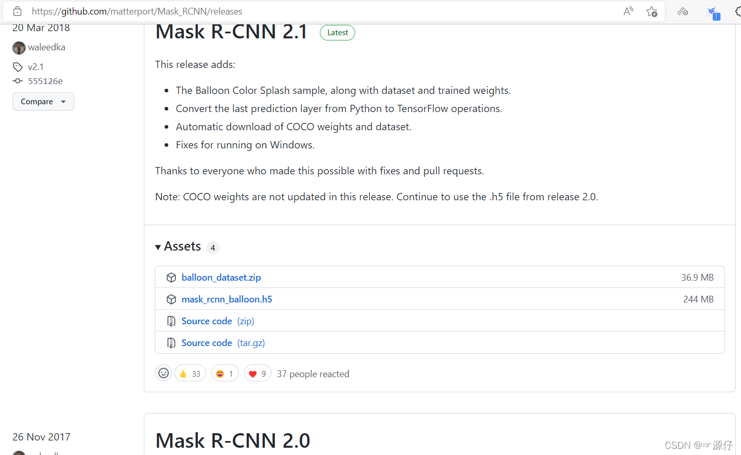Image resolution: width=741 pixels, height=455 pixels.
Task: Toggle the laughing face reaction
Action: (224, 373)
